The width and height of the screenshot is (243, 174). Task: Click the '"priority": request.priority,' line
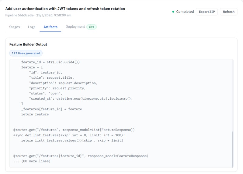[x=57, y=88]
